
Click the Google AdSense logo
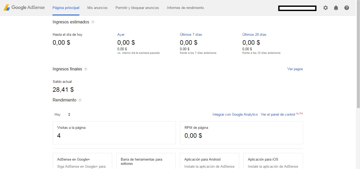[x=24, y=8]
